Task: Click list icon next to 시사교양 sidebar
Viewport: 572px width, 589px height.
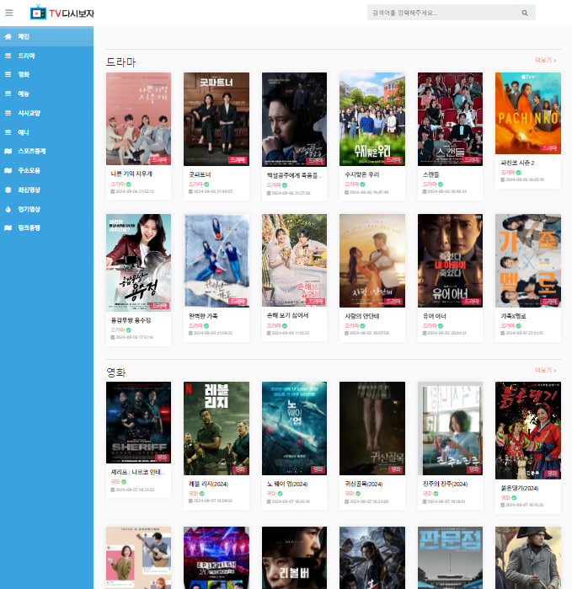Action: coord(8,113)
